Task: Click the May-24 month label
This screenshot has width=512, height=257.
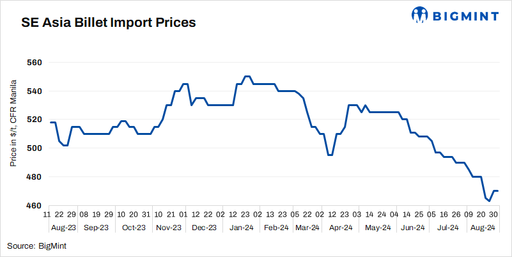Action: 377,227
